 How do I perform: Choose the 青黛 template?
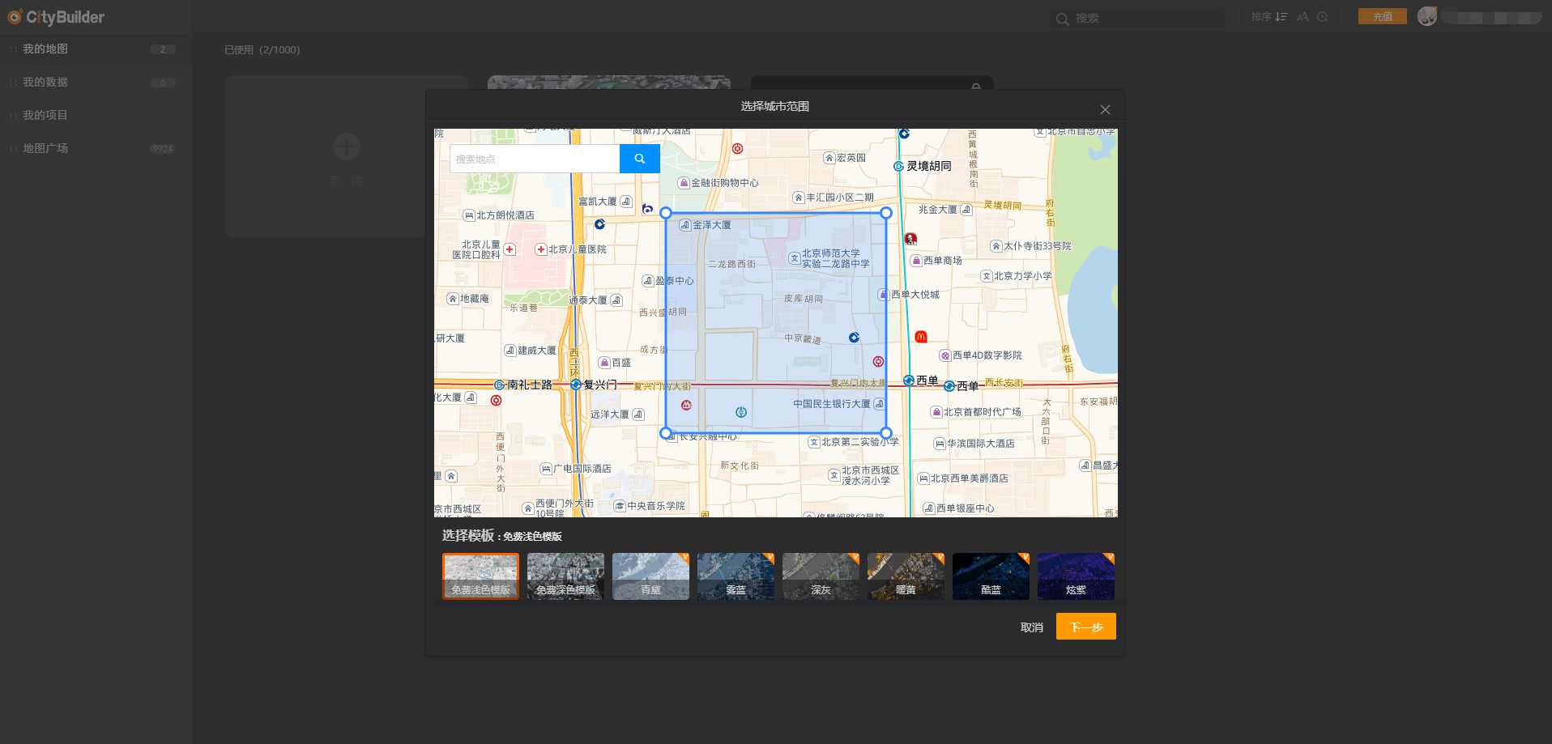(650, 576)
